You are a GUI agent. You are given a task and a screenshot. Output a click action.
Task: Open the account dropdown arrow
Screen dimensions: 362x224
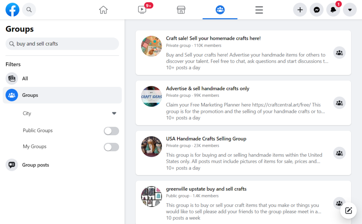(350, 10)
